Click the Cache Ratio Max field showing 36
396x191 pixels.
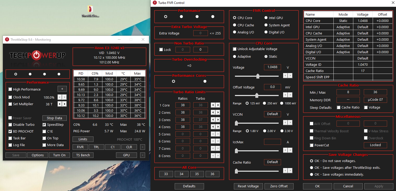375,92
